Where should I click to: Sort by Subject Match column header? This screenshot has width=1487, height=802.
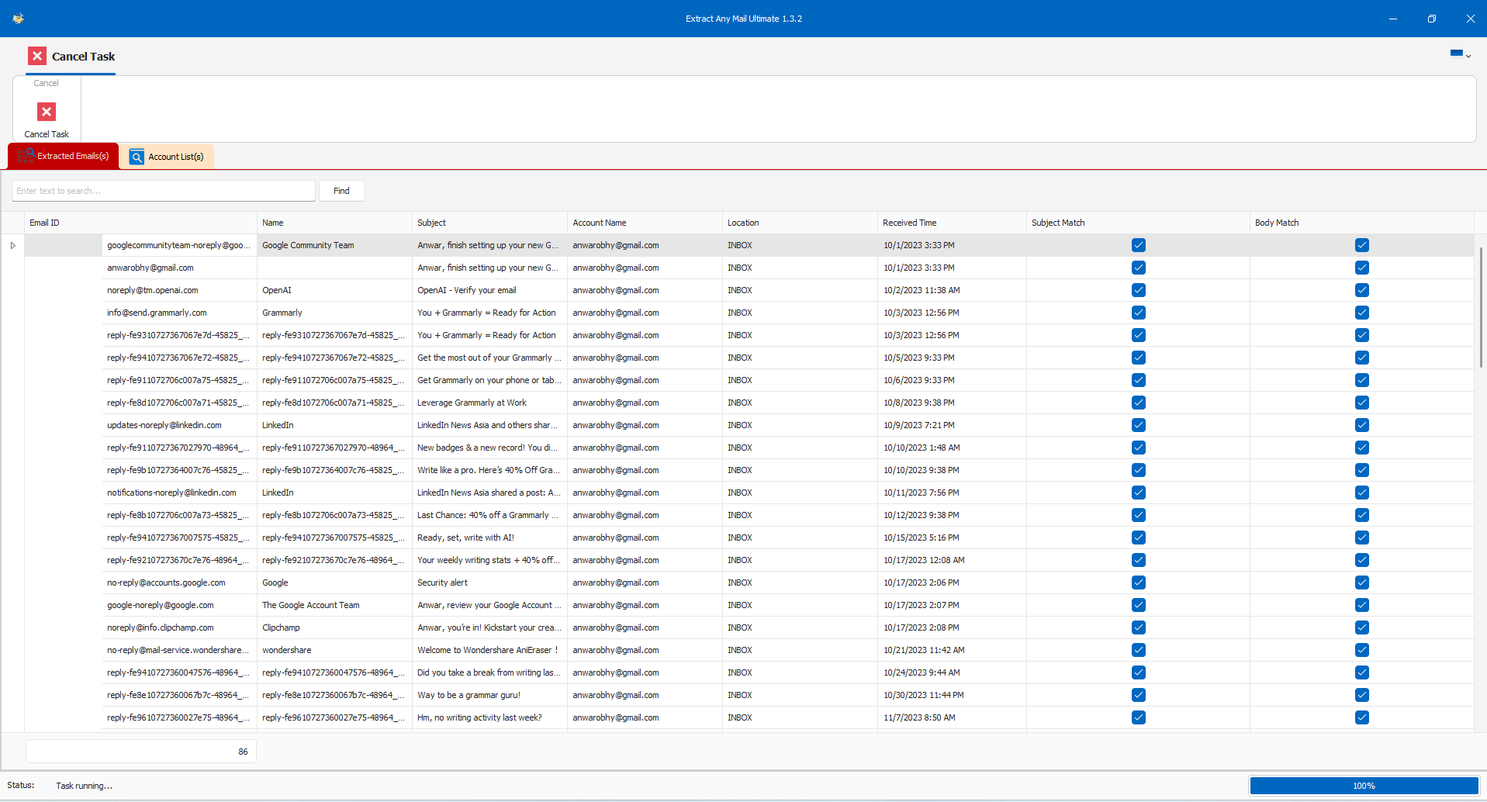pyautogui.click(x=1138, y=223)
